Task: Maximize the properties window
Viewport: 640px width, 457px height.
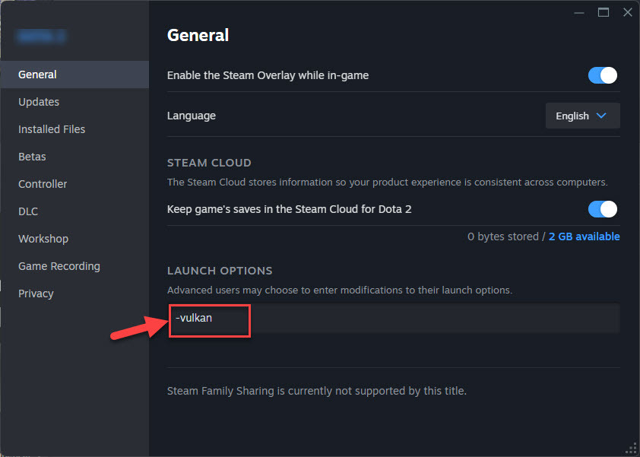Action: pos(604,12)
